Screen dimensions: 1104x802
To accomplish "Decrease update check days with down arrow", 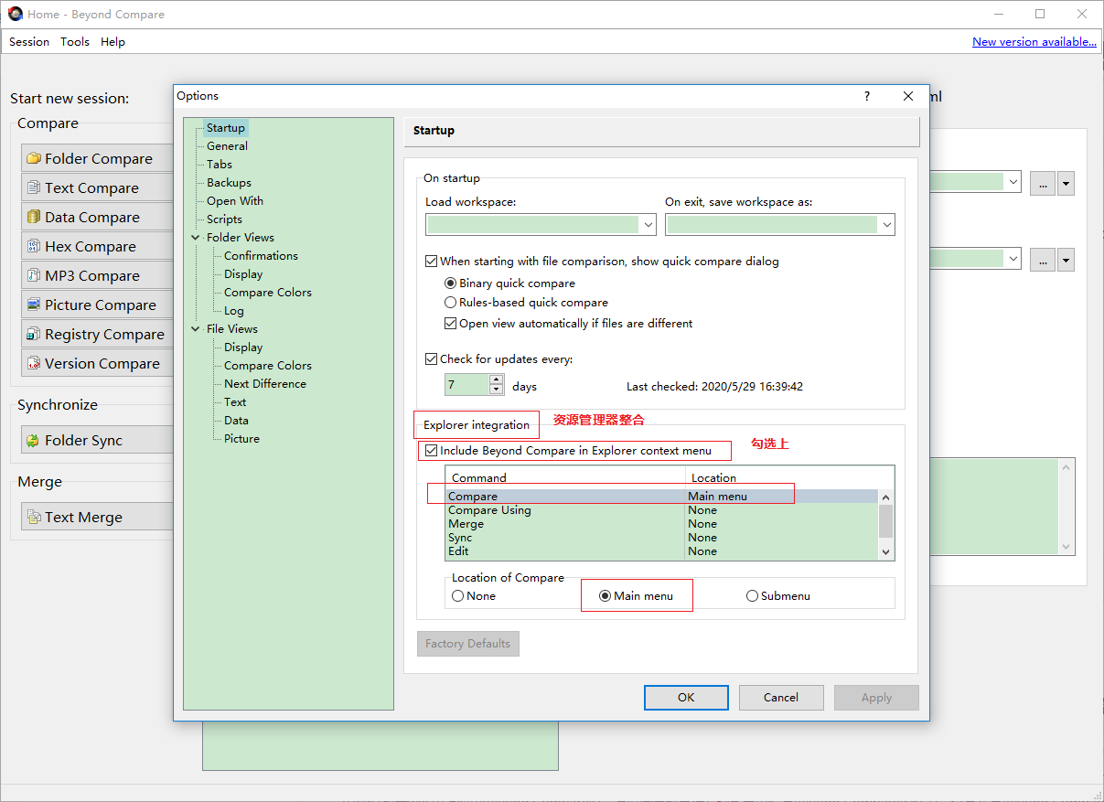I will [497, 390].
